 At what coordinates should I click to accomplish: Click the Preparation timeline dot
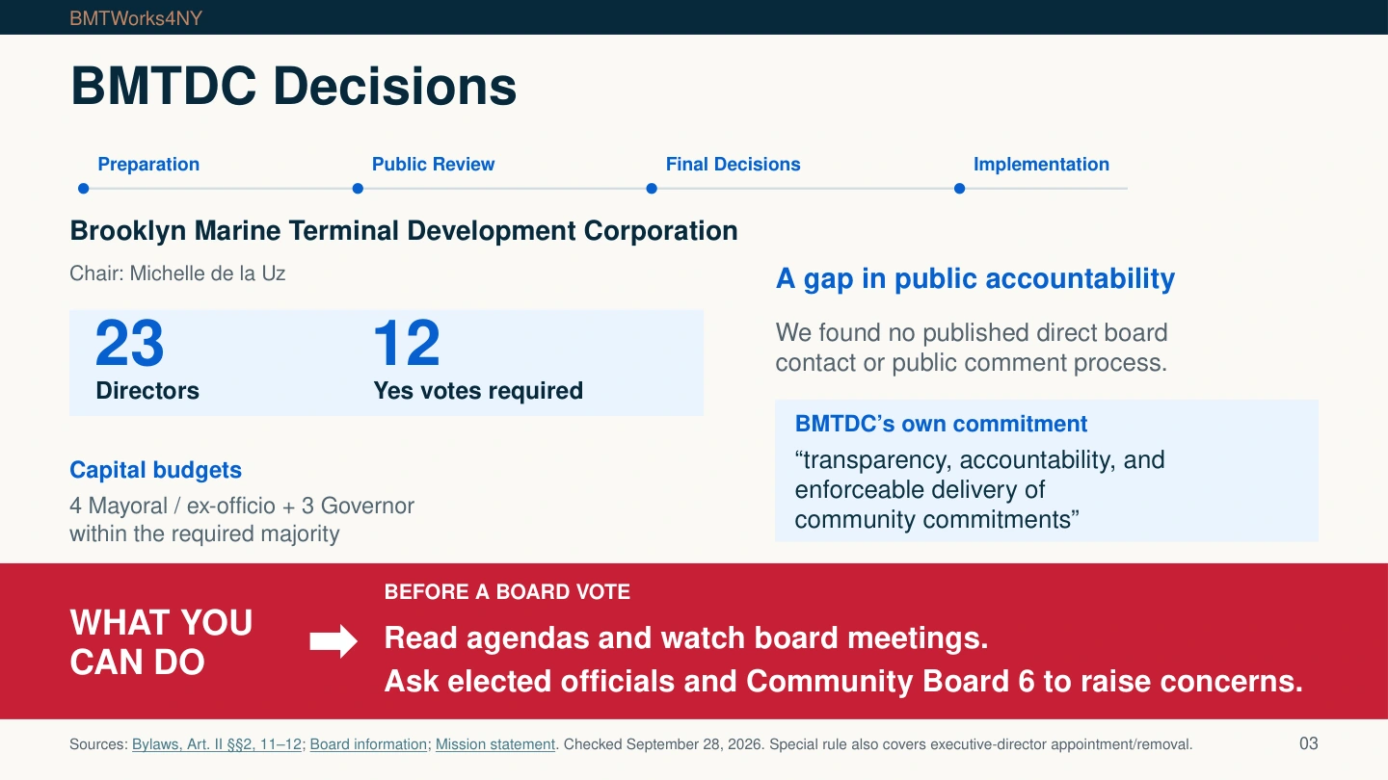point(84,189)
